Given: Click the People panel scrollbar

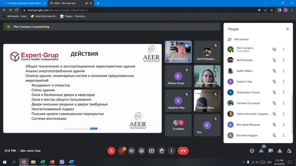Looking at the screenshot, I should (292, 114).
